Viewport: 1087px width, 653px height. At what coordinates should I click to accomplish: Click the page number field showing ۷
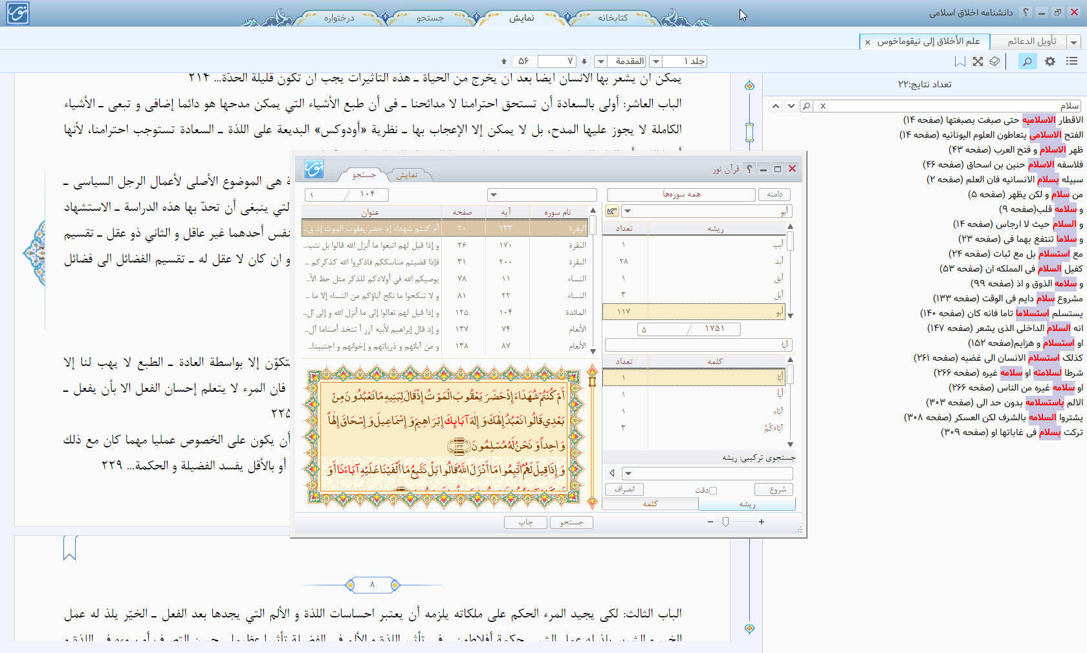pos(557,61)
